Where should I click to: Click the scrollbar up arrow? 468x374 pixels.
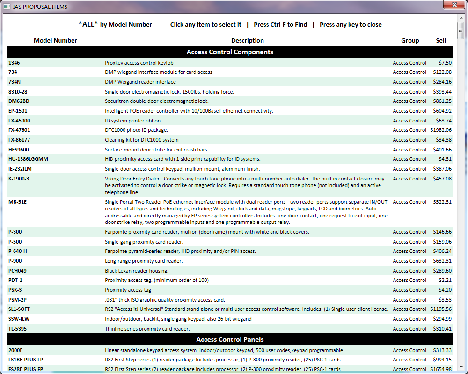point(461,18)
